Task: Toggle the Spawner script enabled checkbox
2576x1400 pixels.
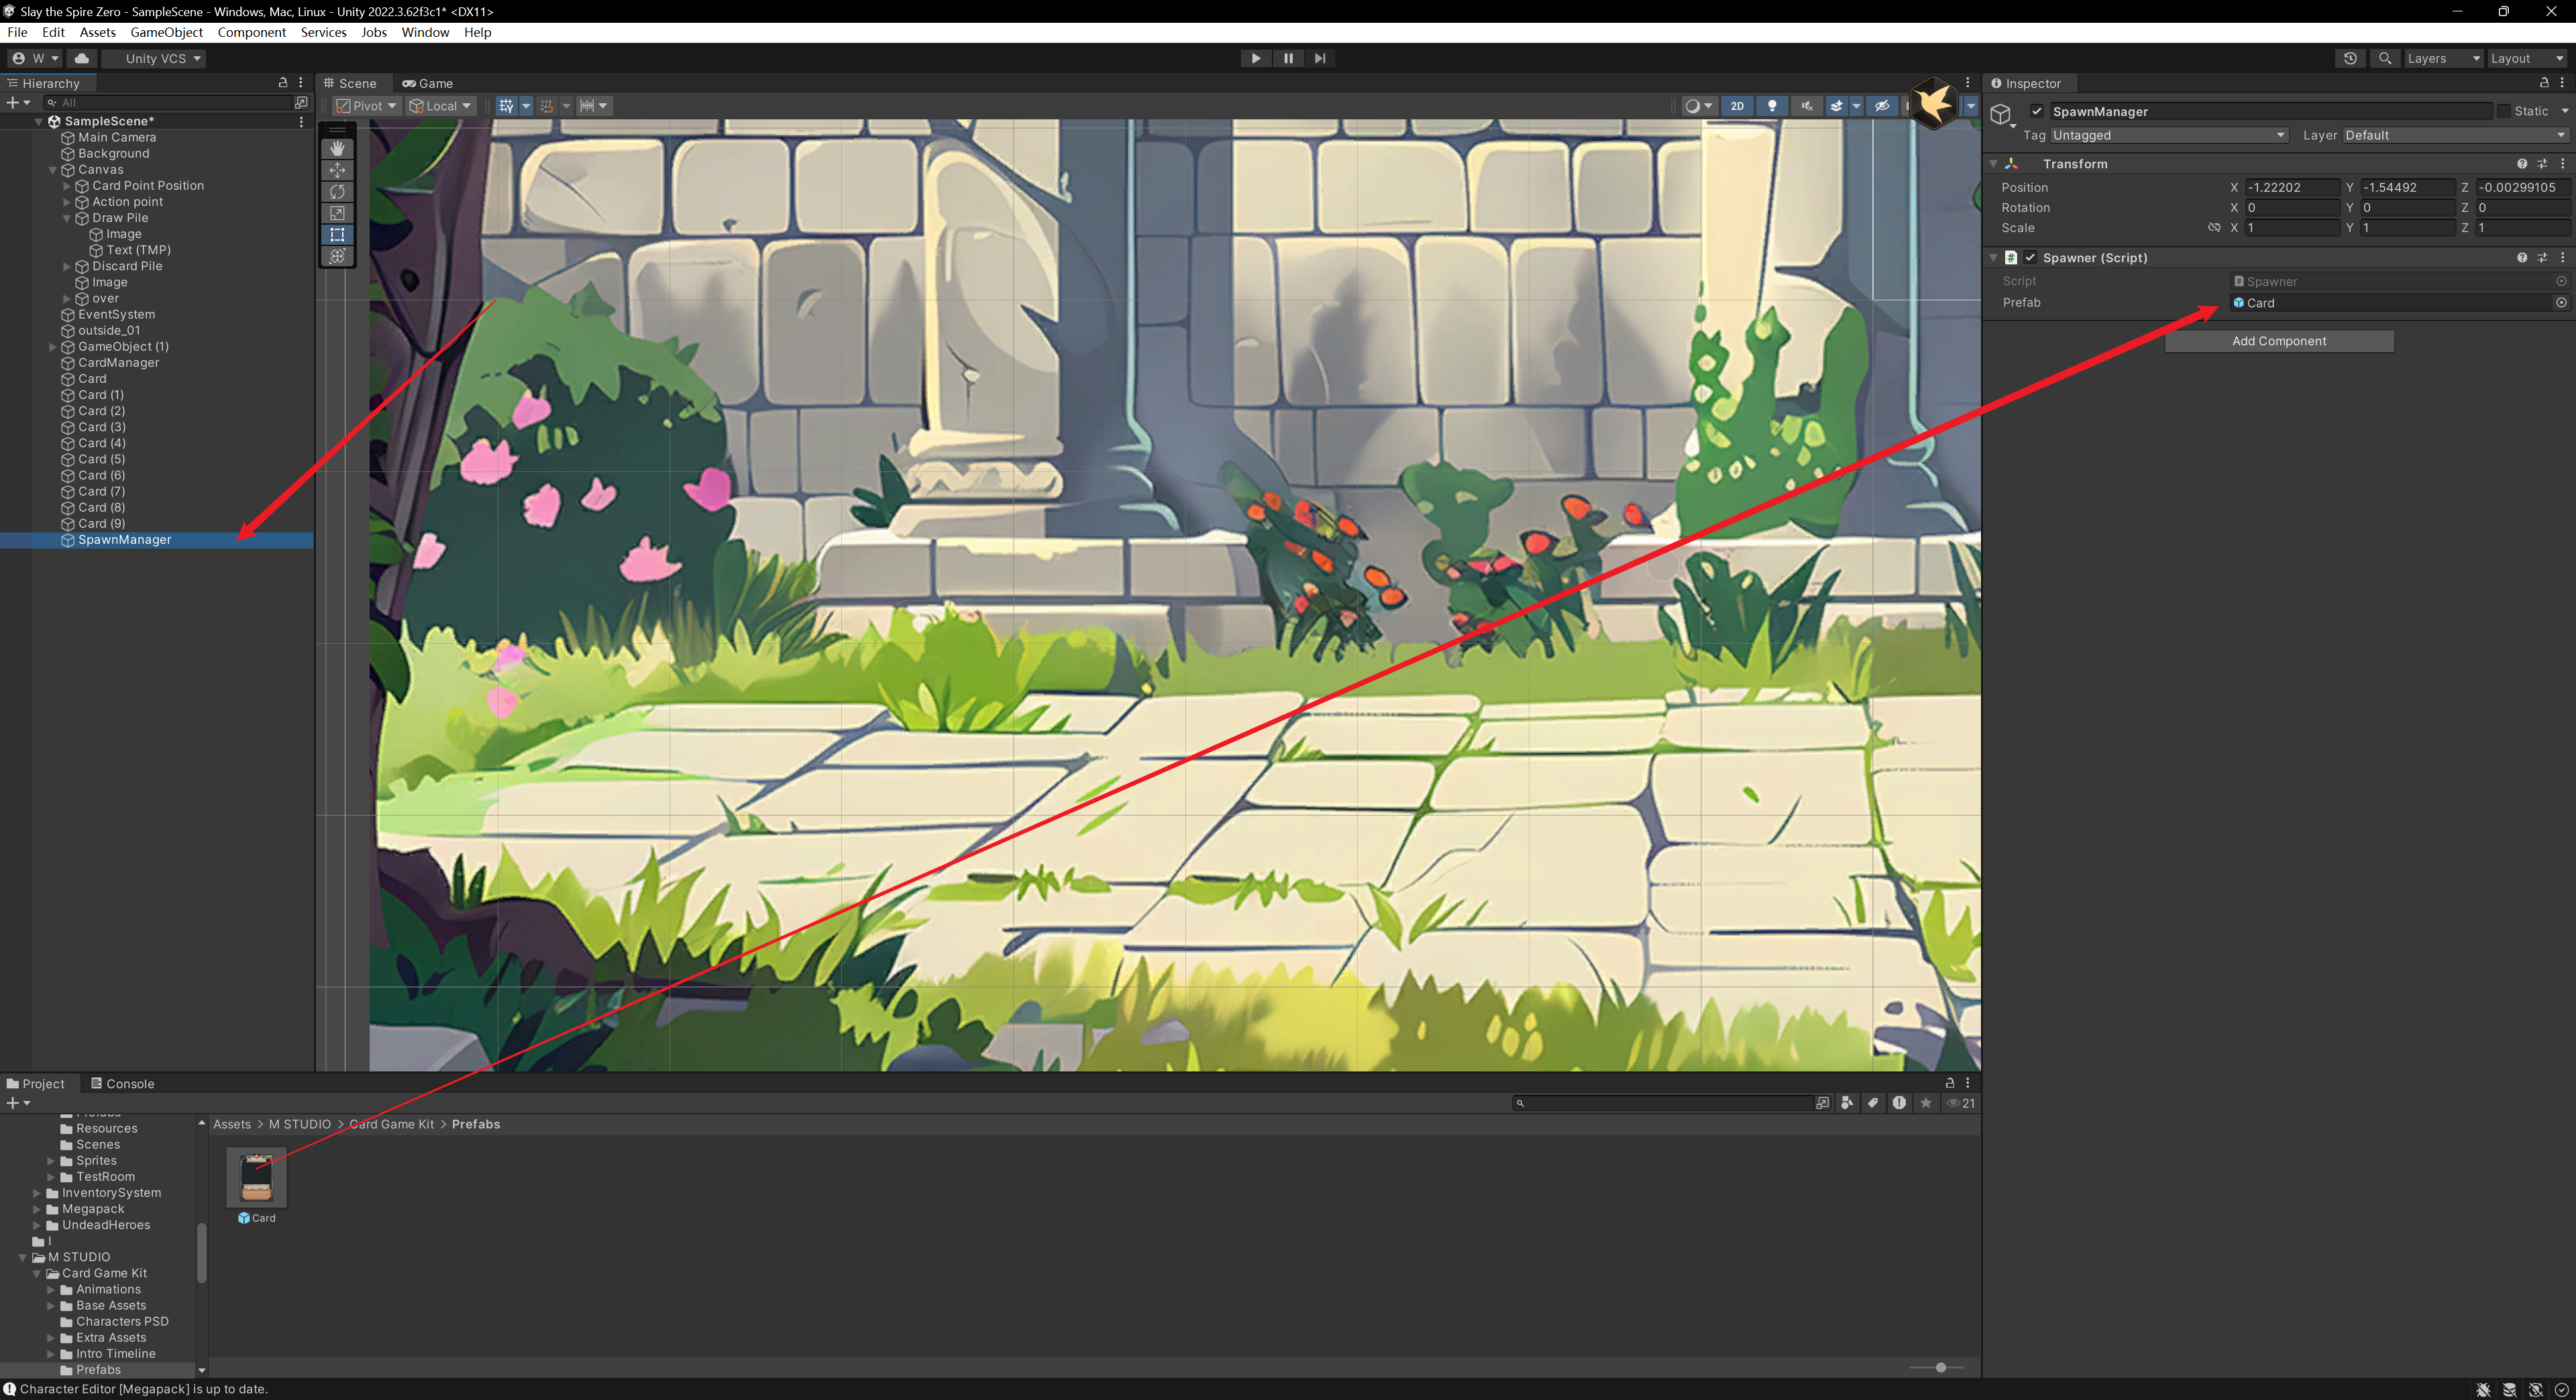Action: point(2030,258)
